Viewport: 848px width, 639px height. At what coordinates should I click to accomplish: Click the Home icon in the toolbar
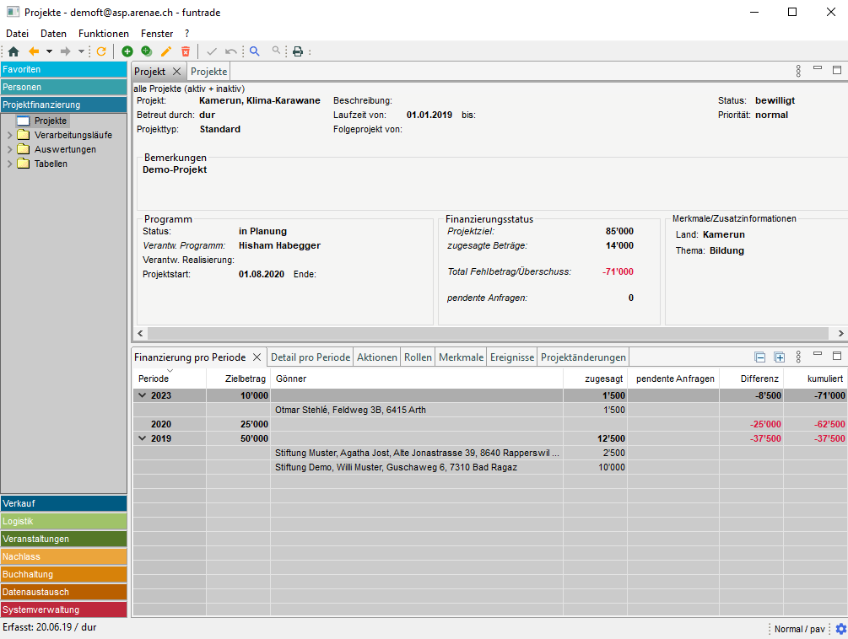[14, 51]
